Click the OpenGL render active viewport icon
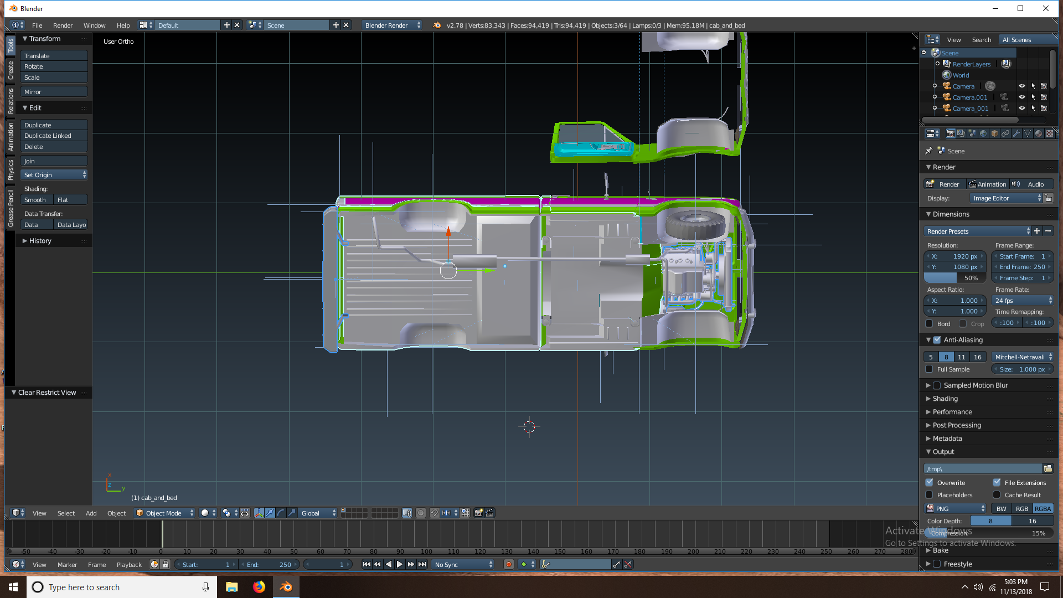 (479, 513)
